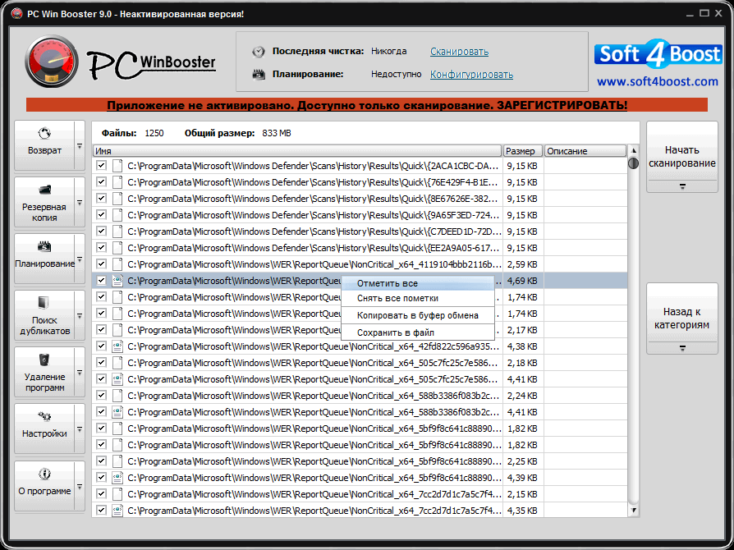734x550 pixels.
Task: Click file icon of the 2,18 KB row
Action: click(117, 363)
